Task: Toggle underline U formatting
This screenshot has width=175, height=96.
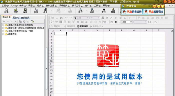Action: [x=116, y=18]
